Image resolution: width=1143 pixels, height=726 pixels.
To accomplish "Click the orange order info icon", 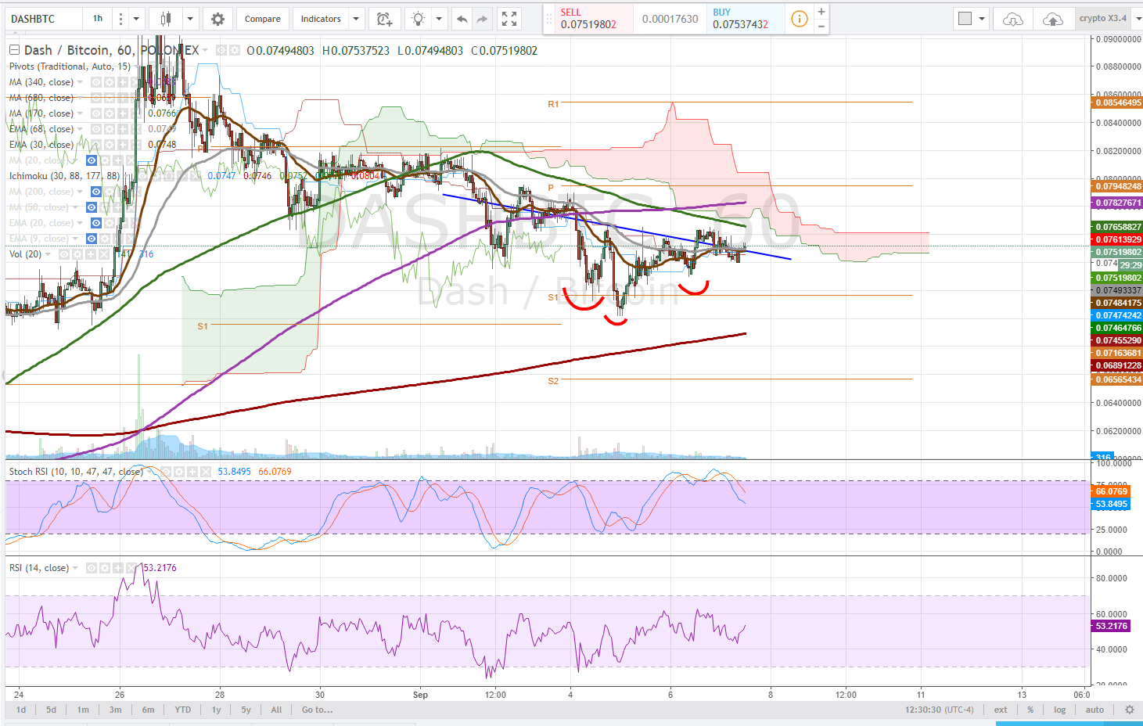I will [800, 19].
